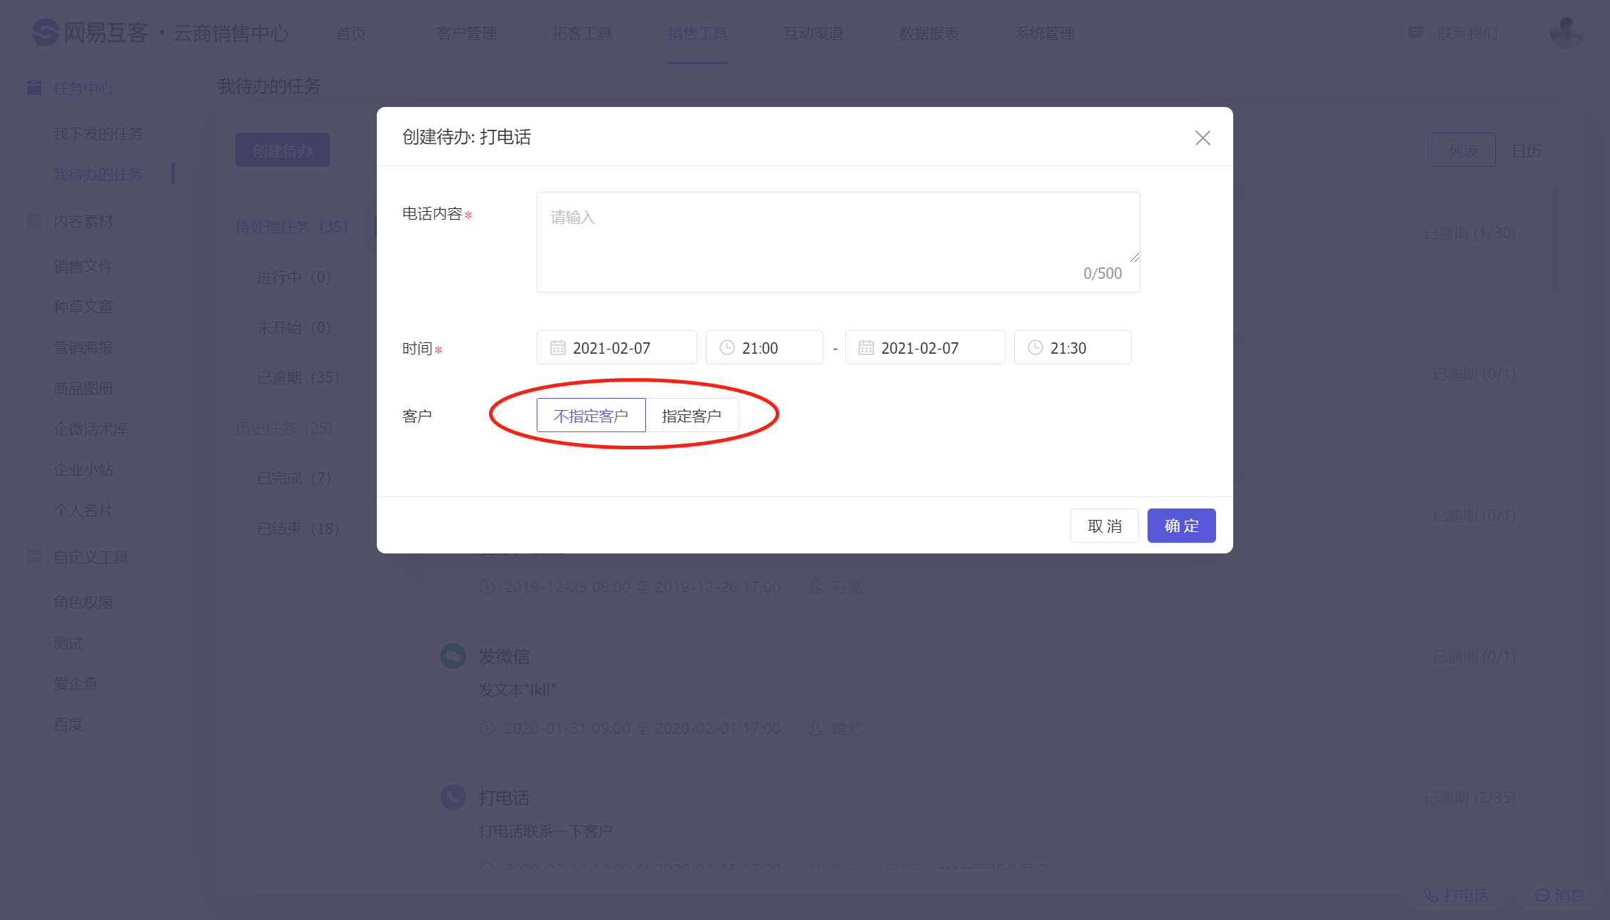The width and height of the screenshot is (1610, 920).
Task: Filter by 历史任务 (25)
Action: (x=284, y=428)
